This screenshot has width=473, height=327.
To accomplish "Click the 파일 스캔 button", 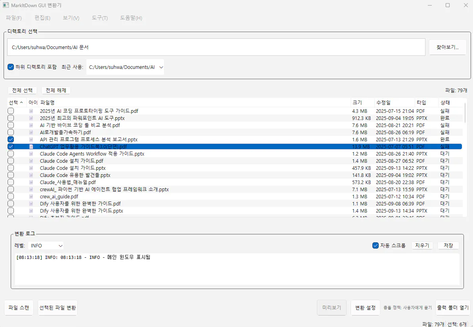I will pos(19,308).
